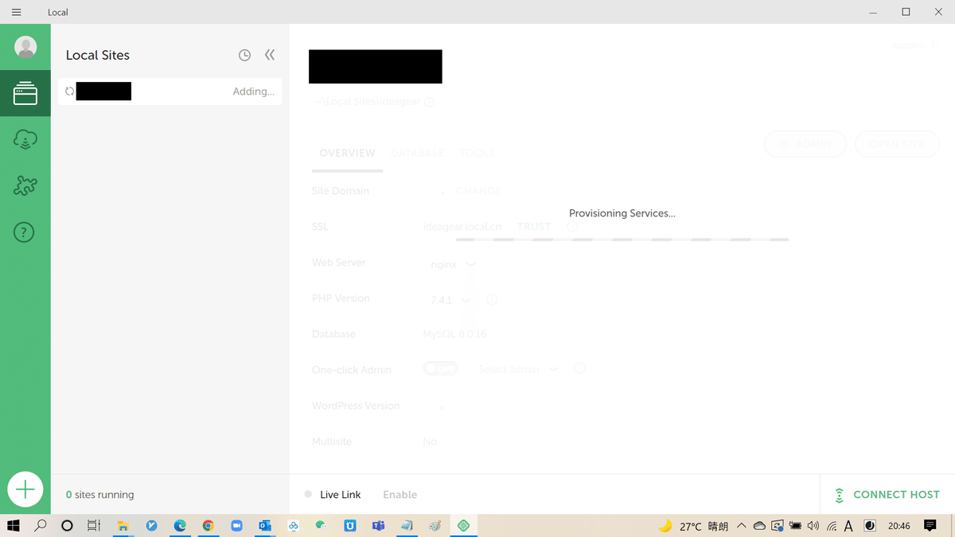Open the Connect cloud sidebar icon
Viewport: 955px width, 537px height.
[25, 140]
